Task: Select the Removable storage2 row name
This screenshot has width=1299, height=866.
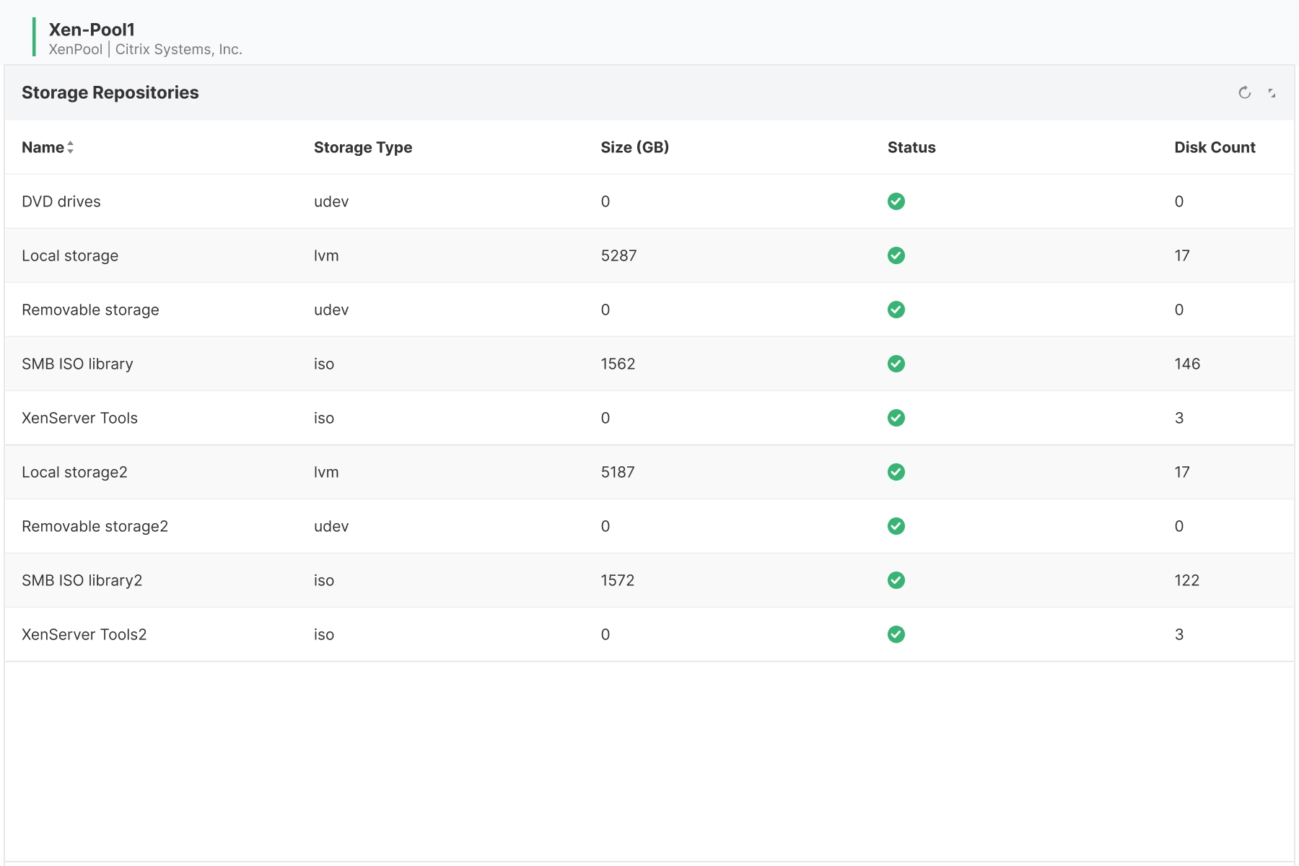Action: point(95,526)
